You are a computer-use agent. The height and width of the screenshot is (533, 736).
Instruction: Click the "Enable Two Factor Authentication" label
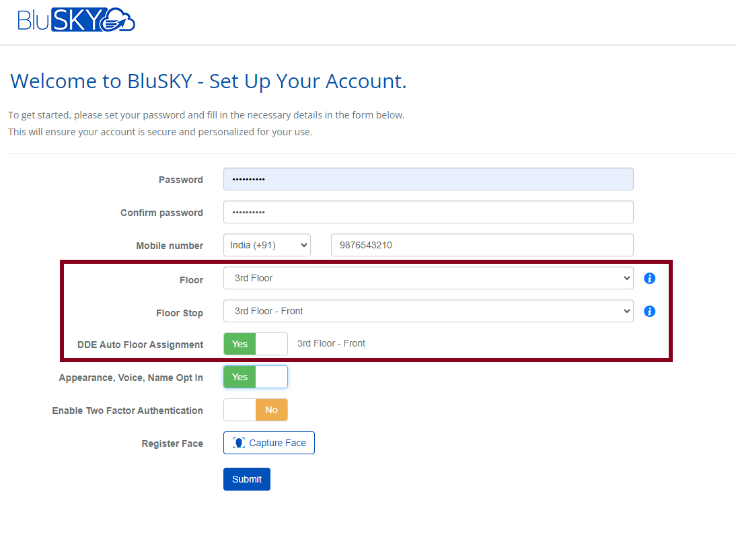127,411
